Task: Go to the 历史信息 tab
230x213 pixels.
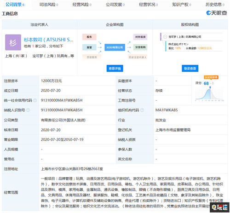Action: point(215,5)
